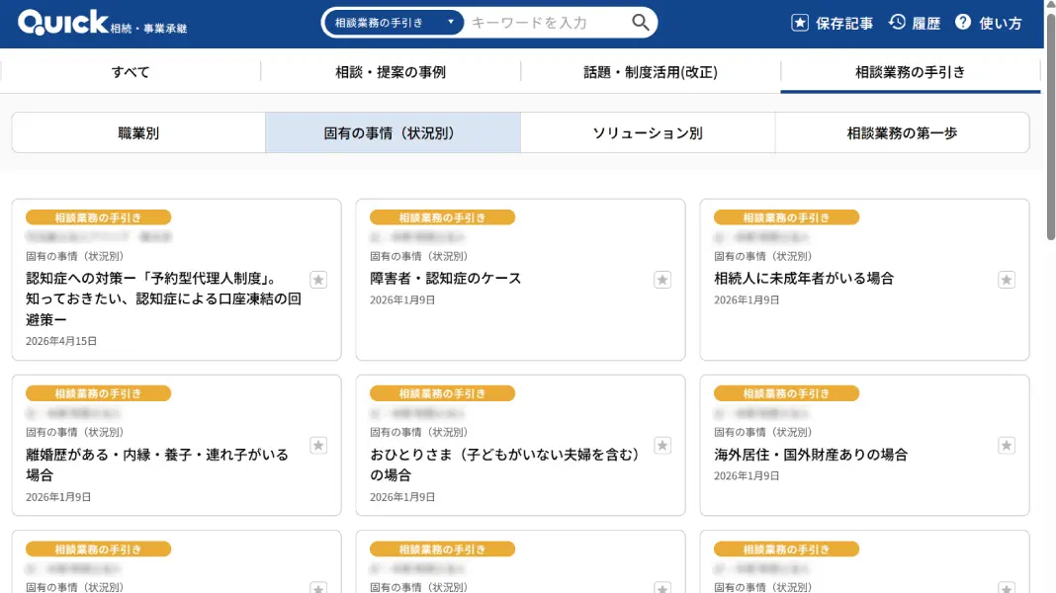1056x593 pixels.
Task: Select the 職業別 sub-tab
Action: pos(138,132)
